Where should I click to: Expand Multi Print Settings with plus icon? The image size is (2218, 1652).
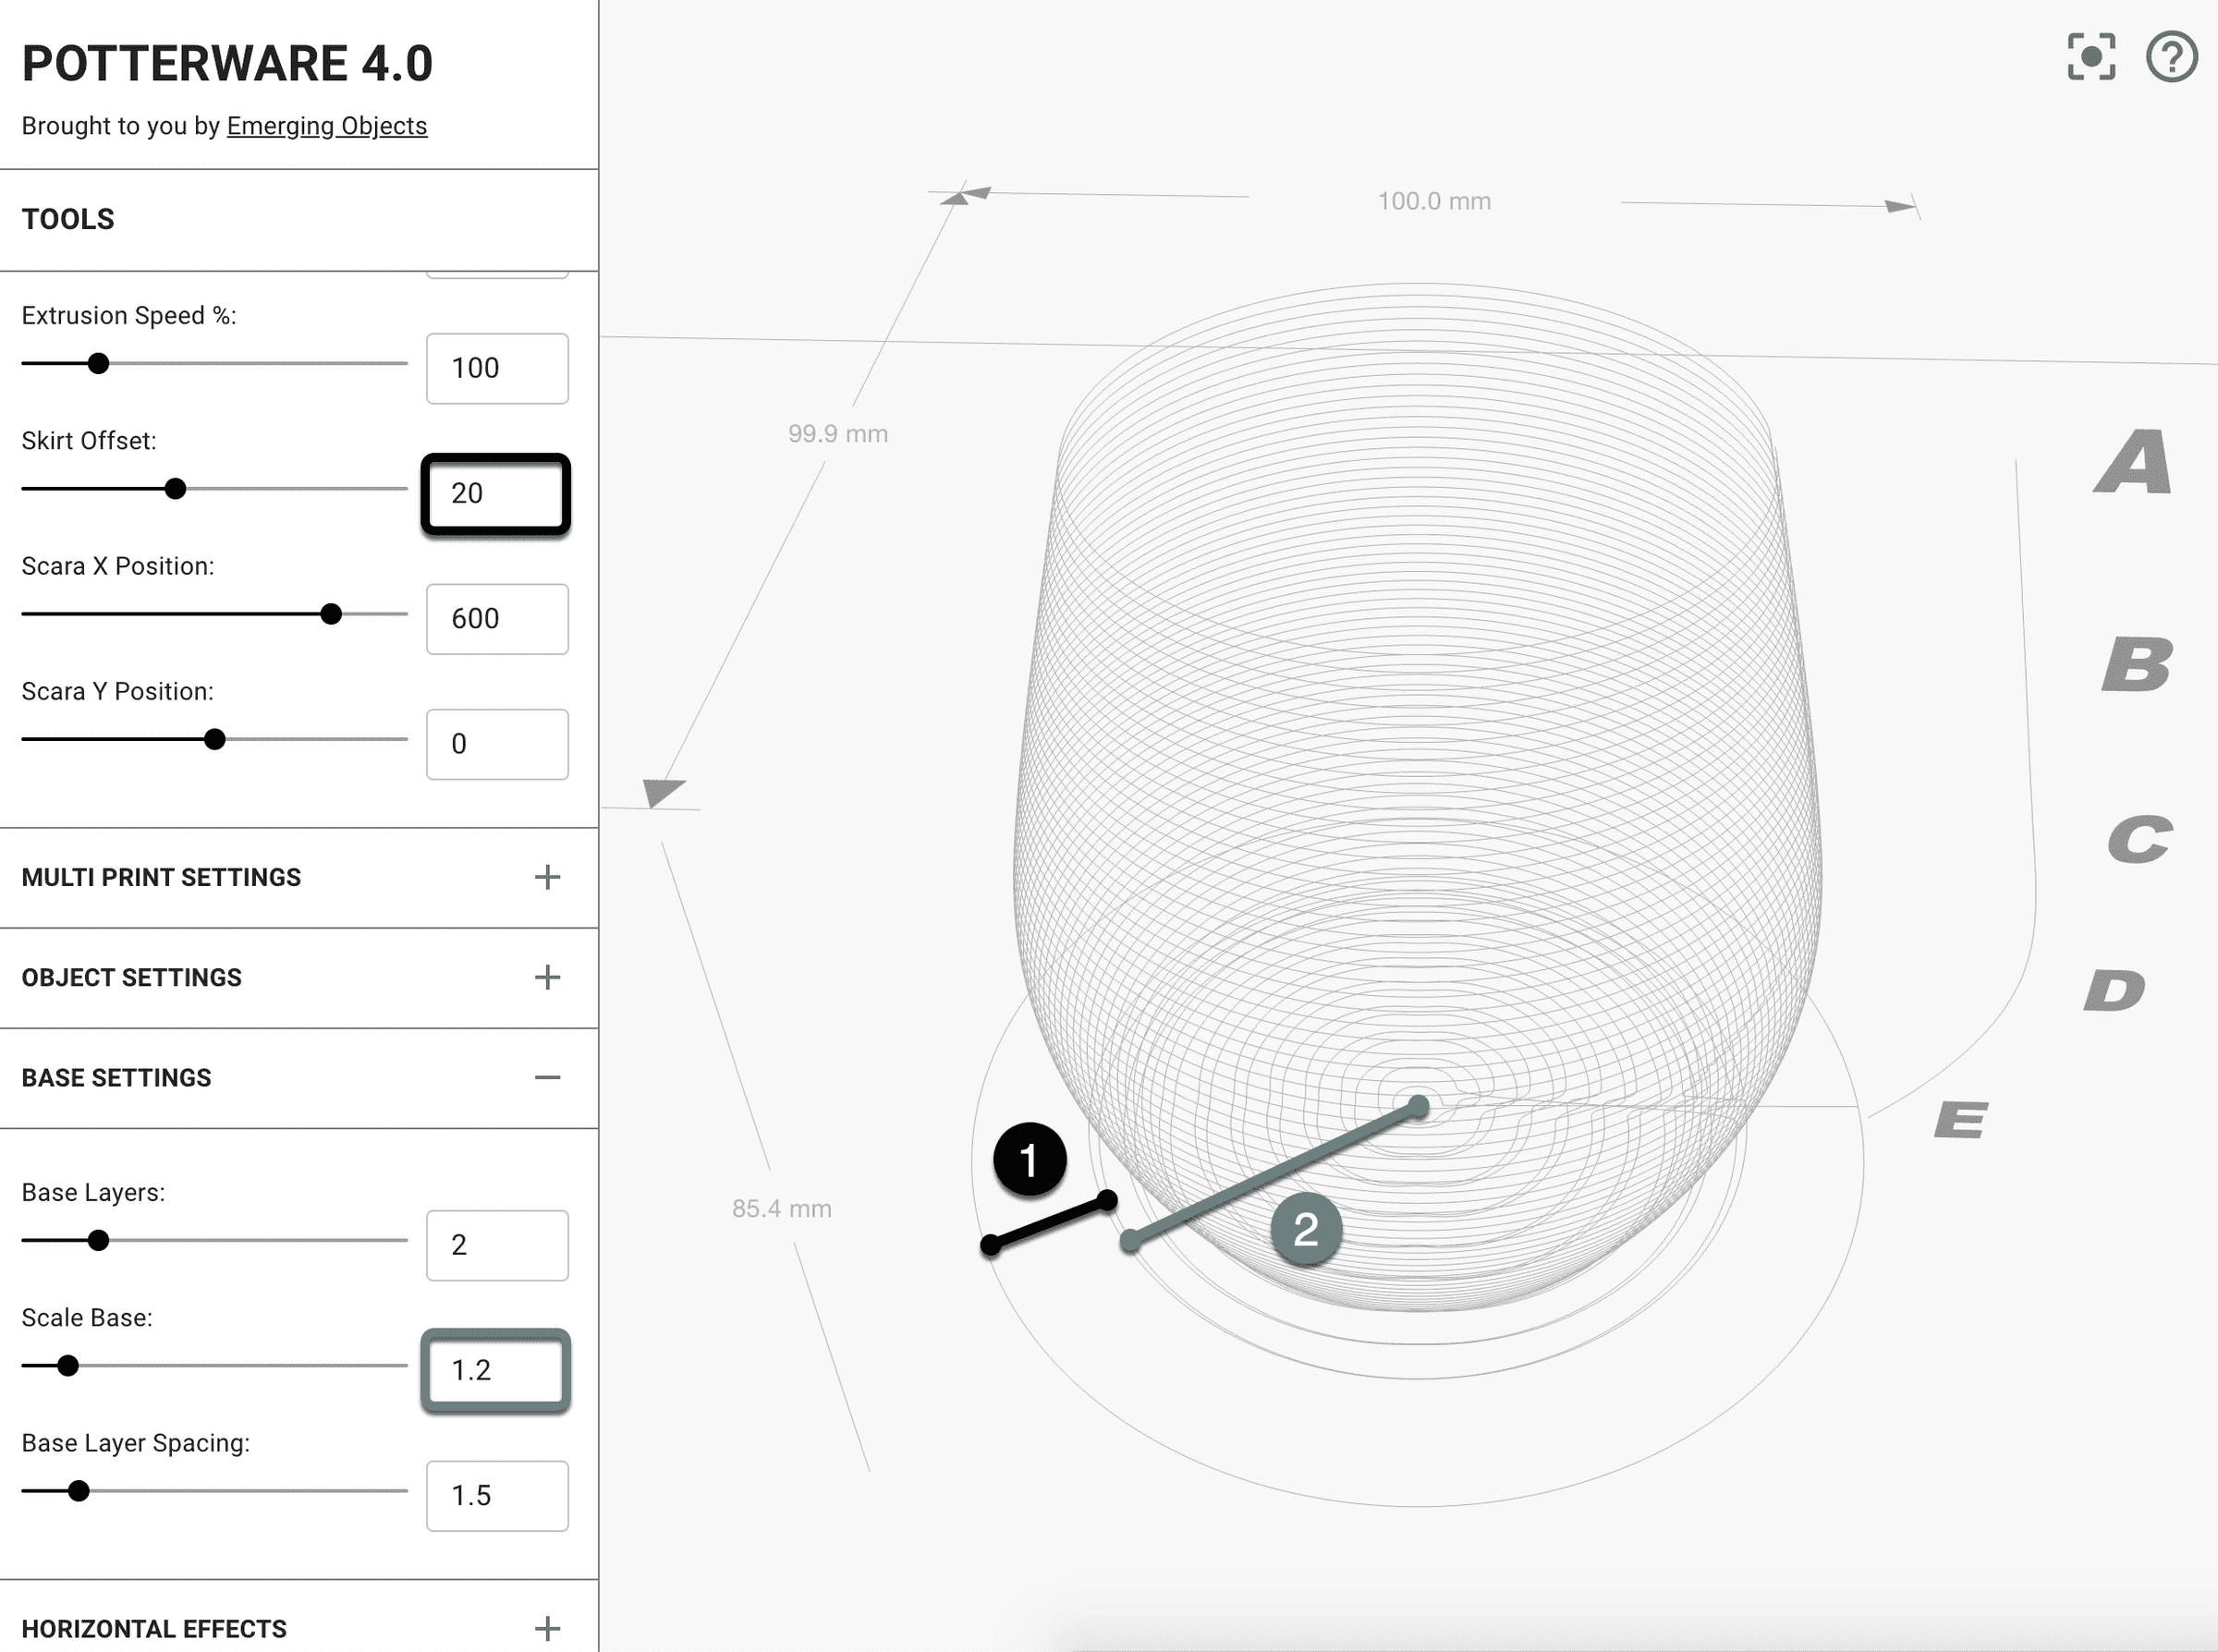547,877
